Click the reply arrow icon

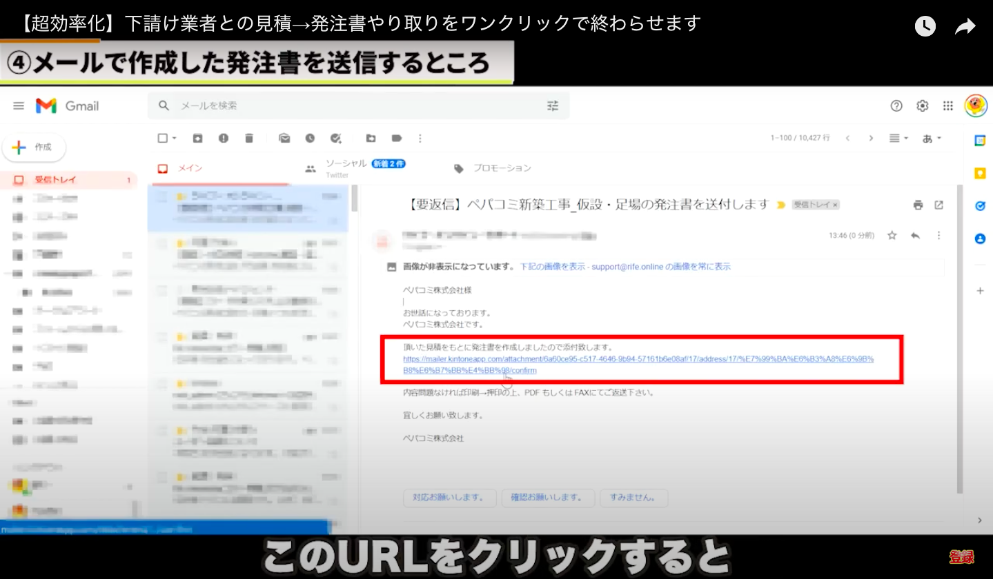tap(915, 236)
